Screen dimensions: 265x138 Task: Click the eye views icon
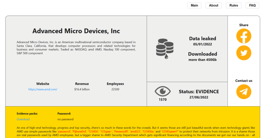coord(163,91)
